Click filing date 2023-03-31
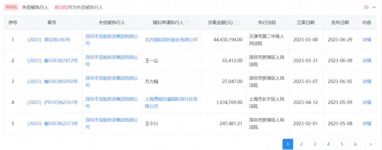Screen dimensions: 382x150 [x=306, y=61]
